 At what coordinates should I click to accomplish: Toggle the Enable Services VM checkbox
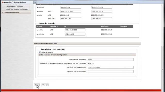coord(39,52)
